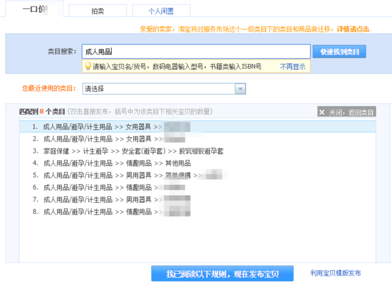Select result 5, 男用器具 简单便携

tap(118, 176)
